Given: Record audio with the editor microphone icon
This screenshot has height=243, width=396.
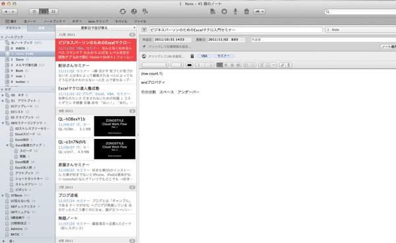Looking at the screenshot, I should pyautogui.click(x=289, y=65).
